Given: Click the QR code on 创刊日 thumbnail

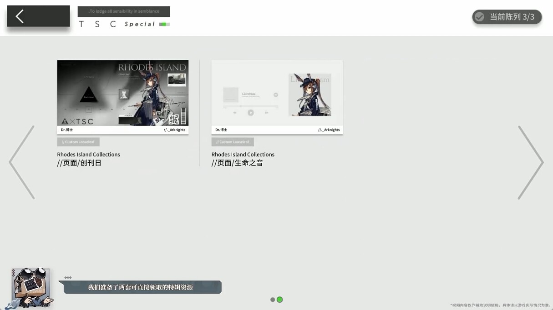Looking at the screenshot, I should (x=173, y=119).
